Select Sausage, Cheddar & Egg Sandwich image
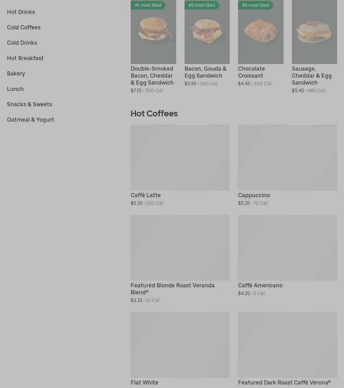Image resolution: width=344 pixels, height=388 pixels. pyautogui.click(x=314, y=32)
